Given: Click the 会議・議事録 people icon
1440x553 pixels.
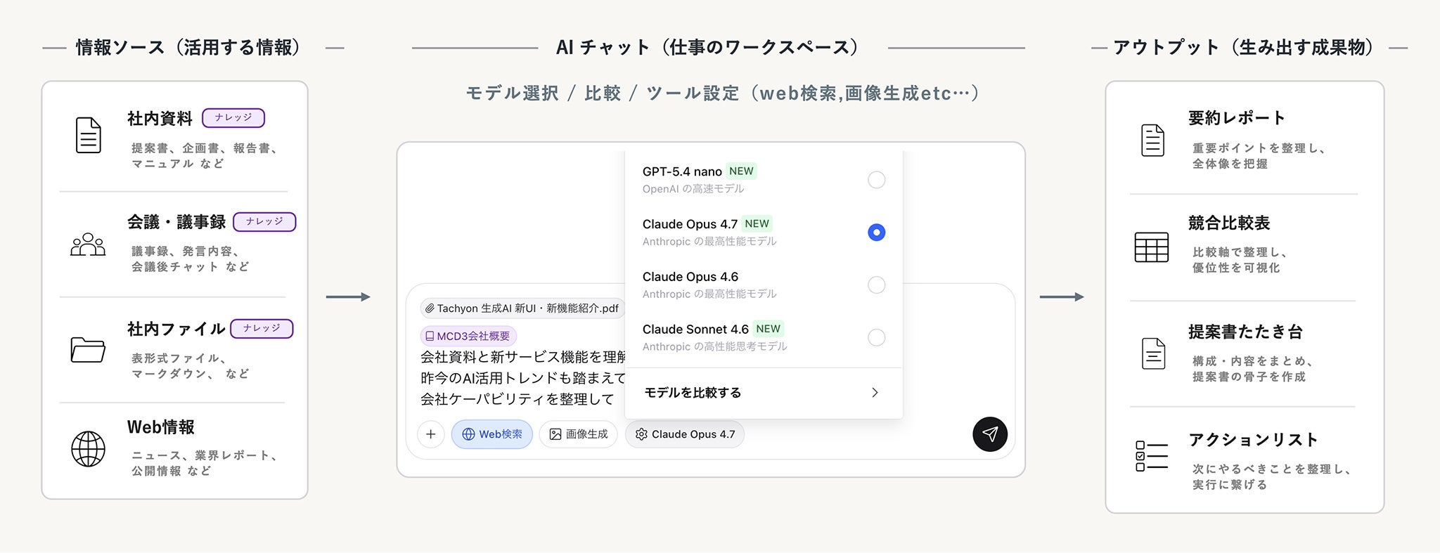Looking at the screenshot, I should 88,244.
